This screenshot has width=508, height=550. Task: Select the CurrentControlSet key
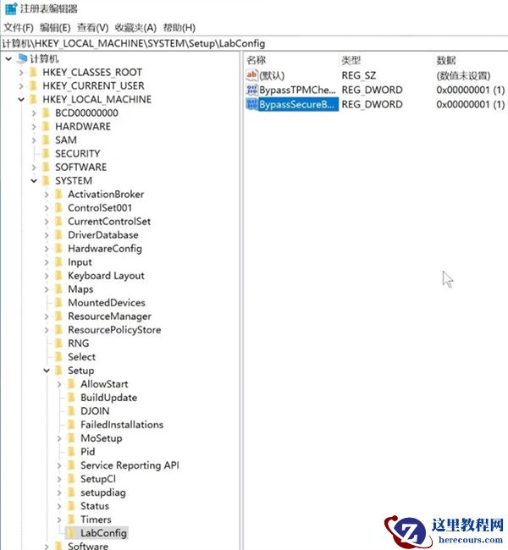[109, 222]
